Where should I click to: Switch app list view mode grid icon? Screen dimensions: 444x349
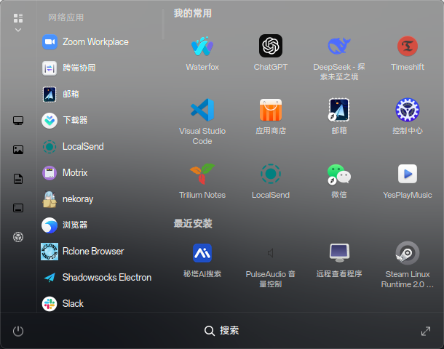coord(18,18)
